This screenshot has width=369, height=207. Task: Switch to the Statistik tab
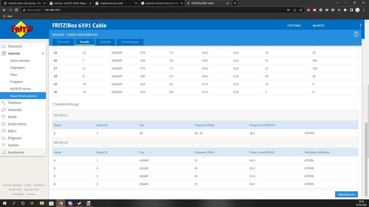[x=105, y=42]
